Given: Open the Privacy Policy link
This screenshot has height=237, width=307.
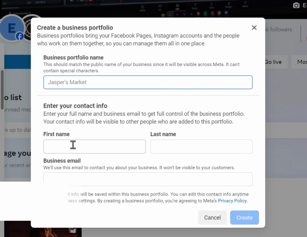Looking at the screenshot, I should pyautogui.click(x=232, y=201).
